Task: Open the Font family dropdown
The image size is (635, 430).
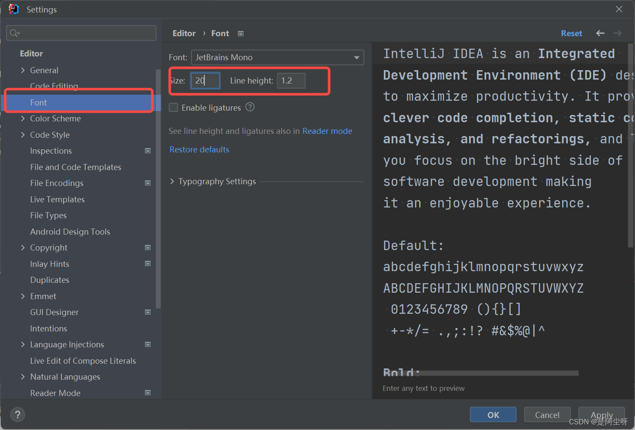Action: coord(277,58)
